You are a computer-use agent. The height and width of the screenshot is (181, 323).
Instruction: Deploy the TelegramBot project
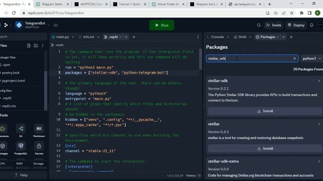point(296,25)
